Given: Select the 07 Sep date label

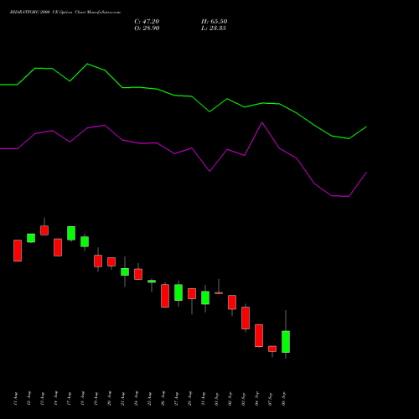Looking at the screenshot, I should click(270, 399).
